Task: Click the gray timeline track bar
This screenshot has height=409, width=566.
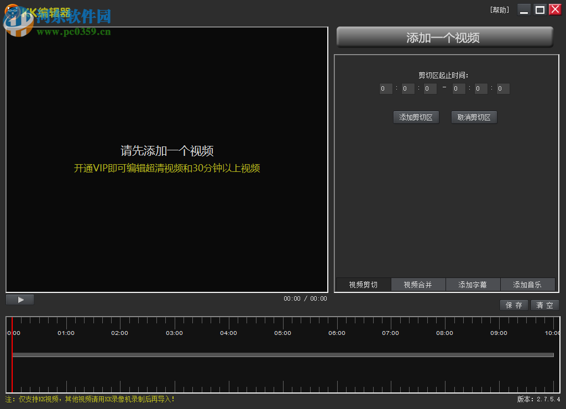Action: click(283, 355)
